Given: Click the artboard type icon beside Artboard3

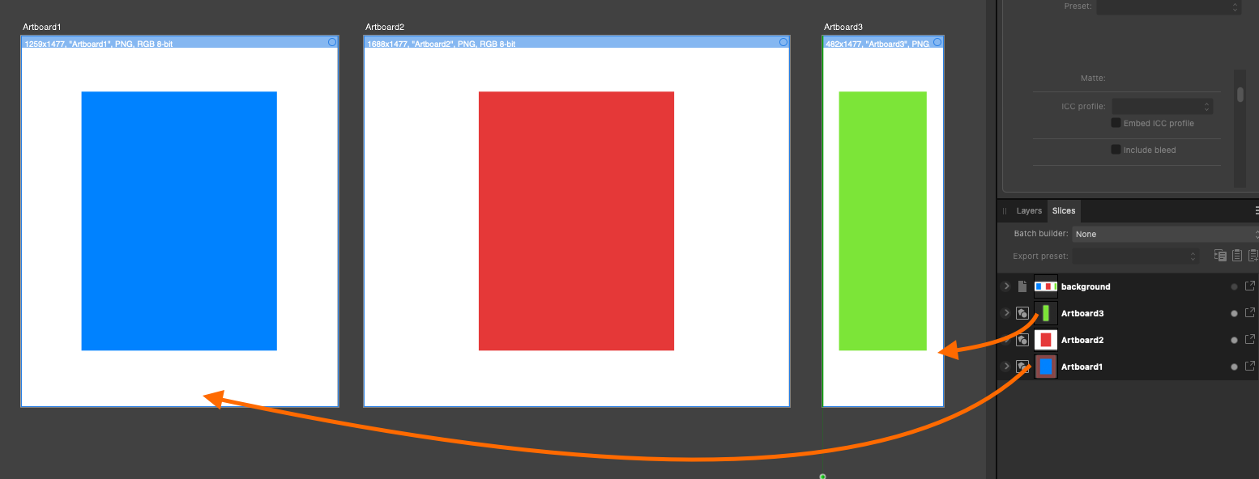Looking at the screenshot, I should pos(1022,313).
